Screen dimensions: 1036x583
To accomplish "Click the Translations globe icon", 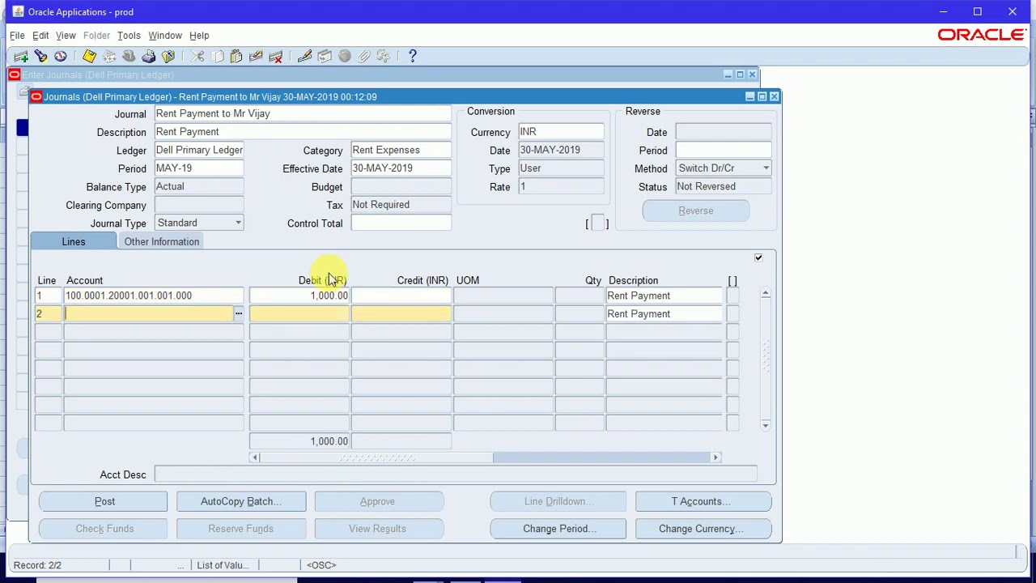I will click(344, 56).
